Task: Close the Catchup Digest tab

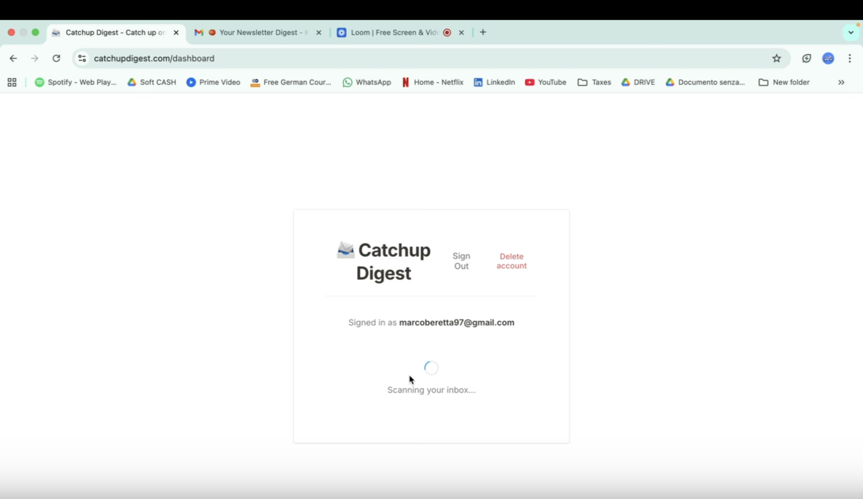Action: click(x=176, y=32)
